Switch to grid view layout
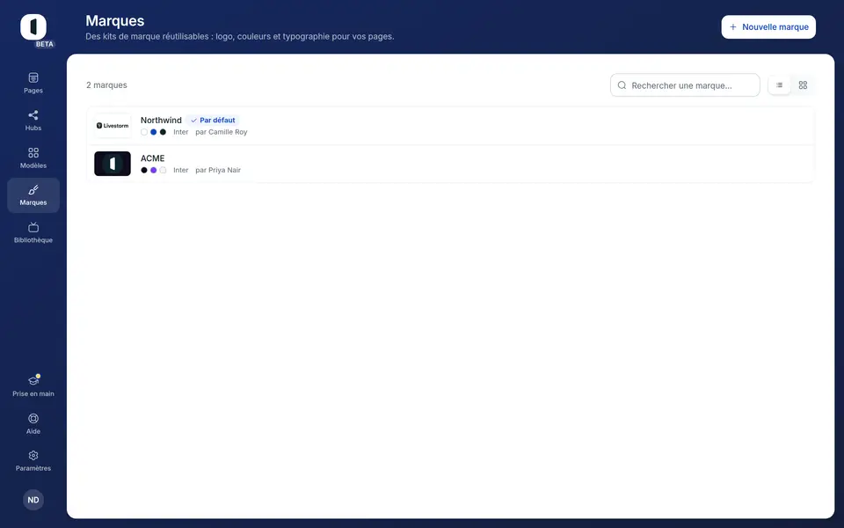This screenshot has height=528, width=844. click(803, 85)
